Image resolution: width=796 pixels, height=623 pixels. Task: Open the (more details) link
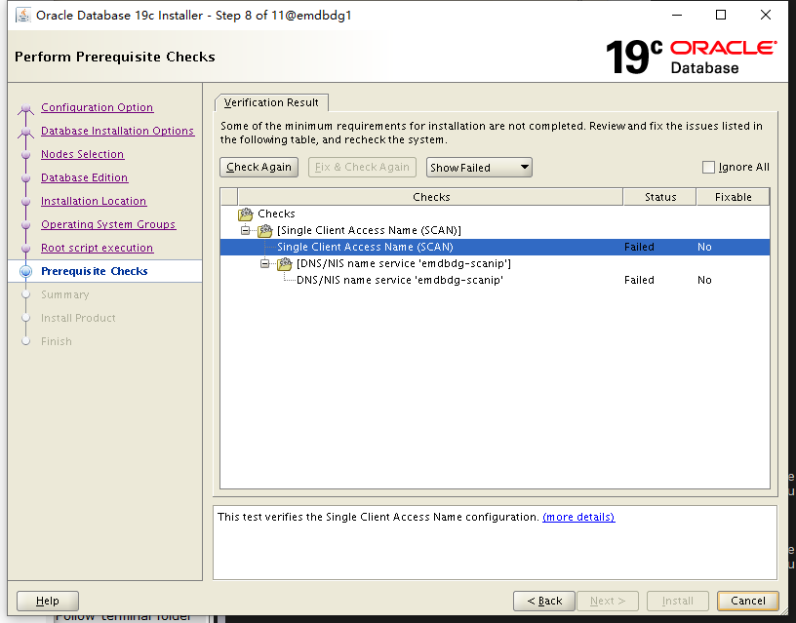coord(578,517)
